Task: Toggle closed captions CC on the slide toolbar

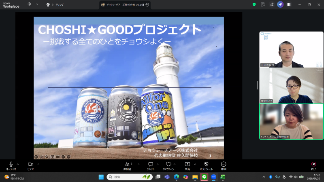Action: coord(52,157)
